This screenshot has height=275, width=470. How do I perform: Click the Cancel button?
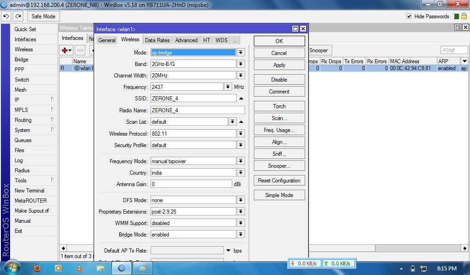279,53
